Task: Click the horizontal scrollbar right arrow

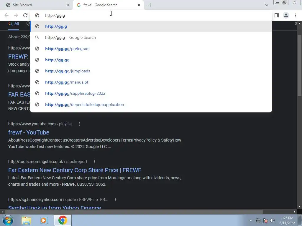Action: click(295, 212)
